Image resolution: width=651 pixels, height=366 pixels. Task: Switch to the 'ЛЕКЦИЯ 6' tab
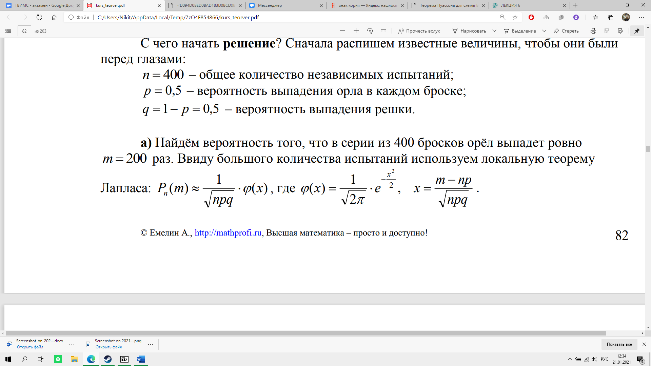pos(529,5)
